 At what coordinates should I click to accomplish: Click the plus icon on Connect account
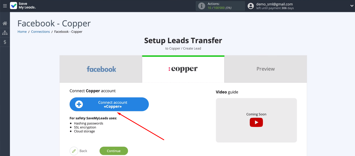tap(79, 104)
